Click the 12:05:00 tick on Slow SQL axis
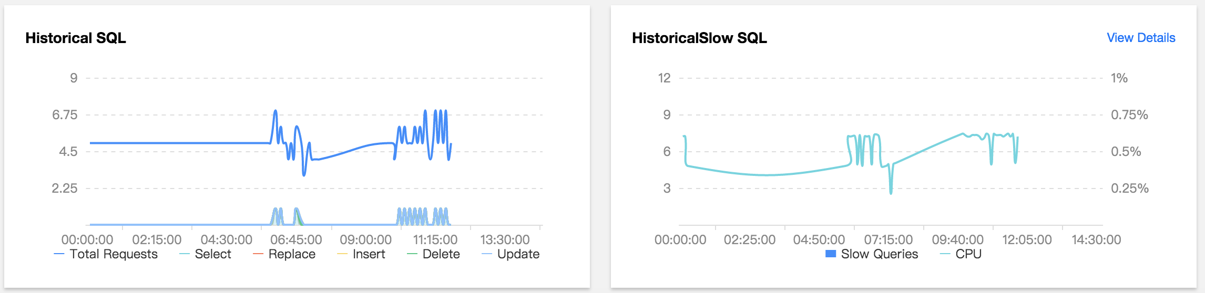Viewport: 1205px width, 293px height. (x=1027, y=240)
